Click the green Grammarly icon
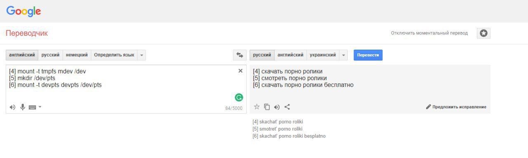 [x=239, y=97]
